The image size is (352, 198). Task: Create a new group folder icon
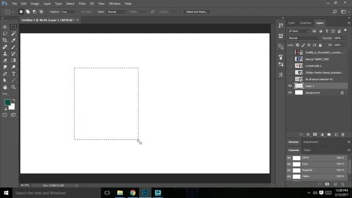[x=329, y=134]
